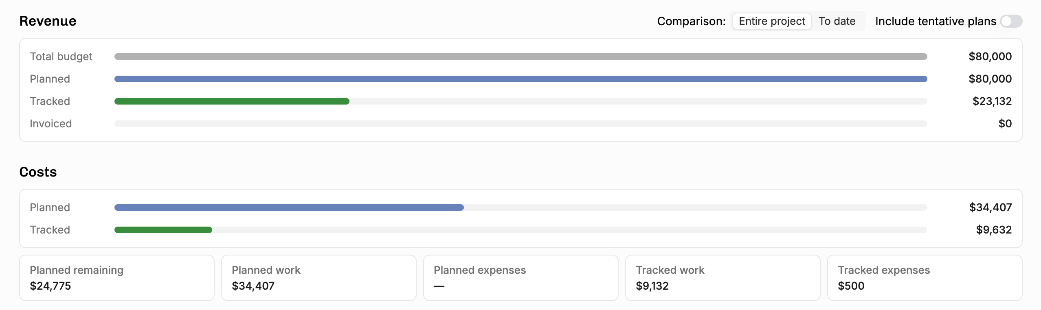Open the Tracked work card
The width and height of the screenshot is (1041, 310).
tap(723, 278)
